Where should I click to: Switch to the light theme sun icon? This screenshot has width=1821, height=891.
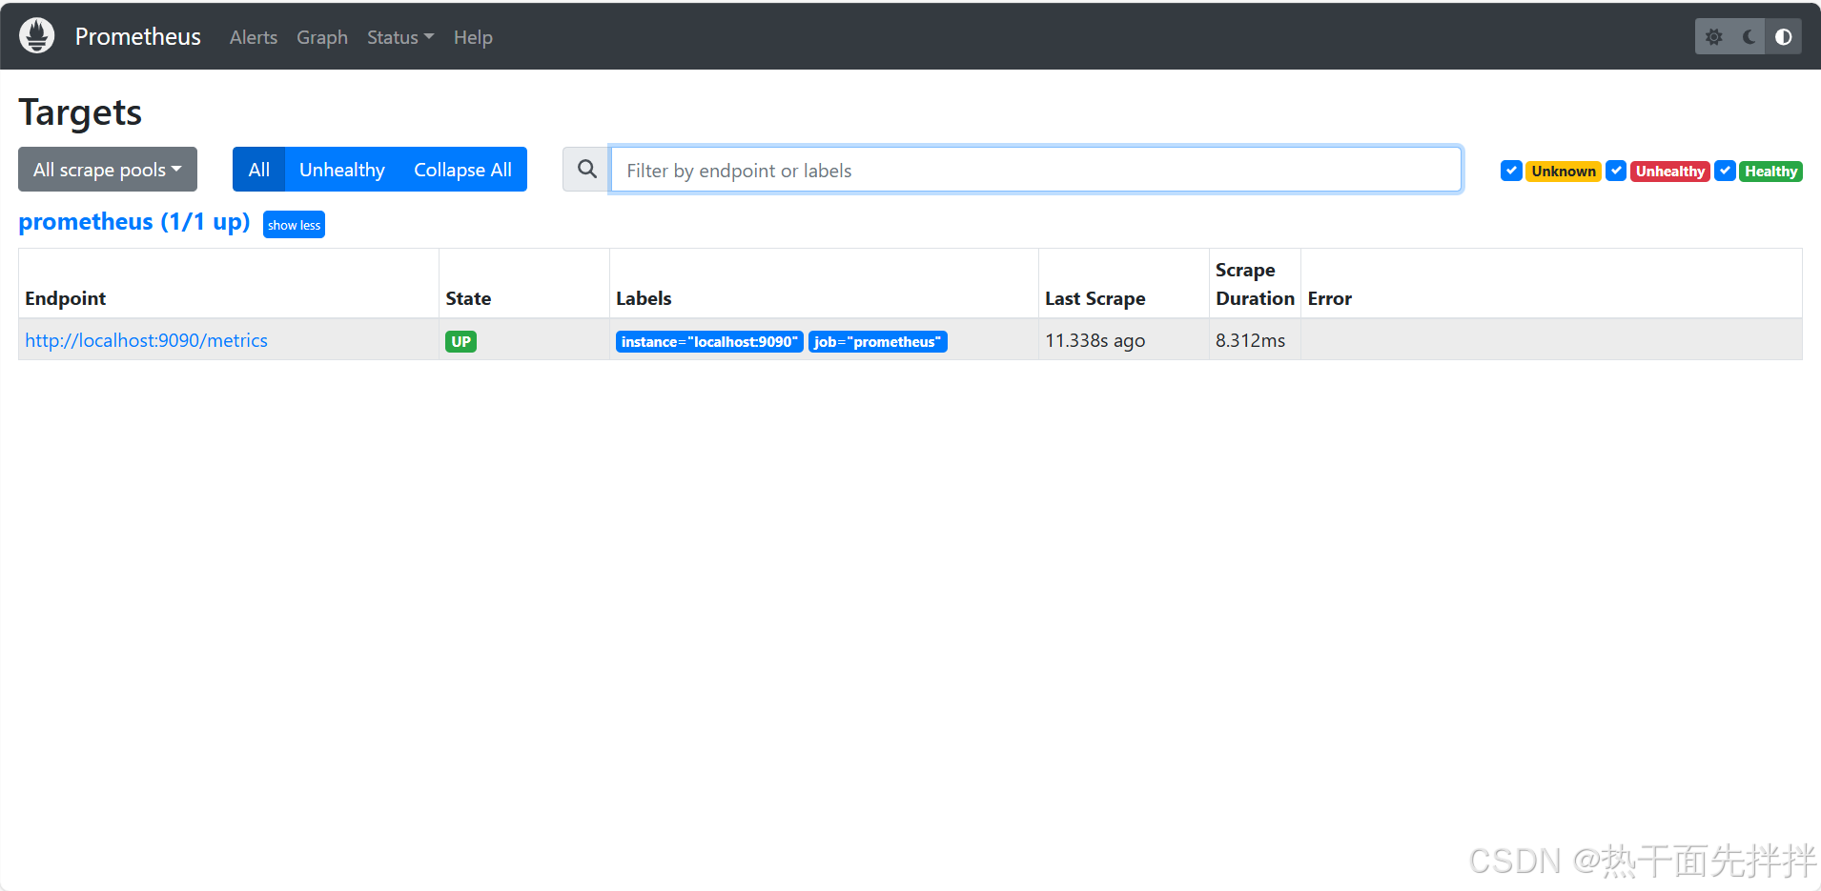1713,37
